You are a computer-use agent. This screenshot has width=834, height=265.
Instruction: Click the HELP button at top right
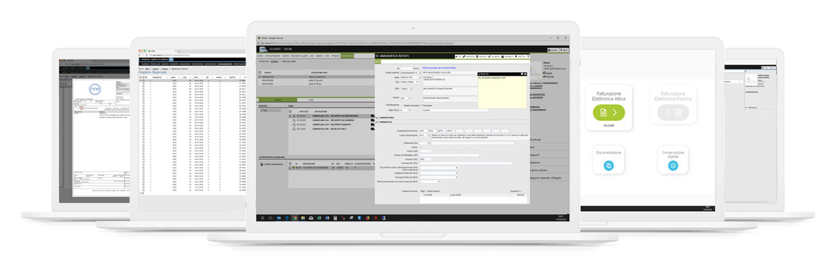point(565,50)
